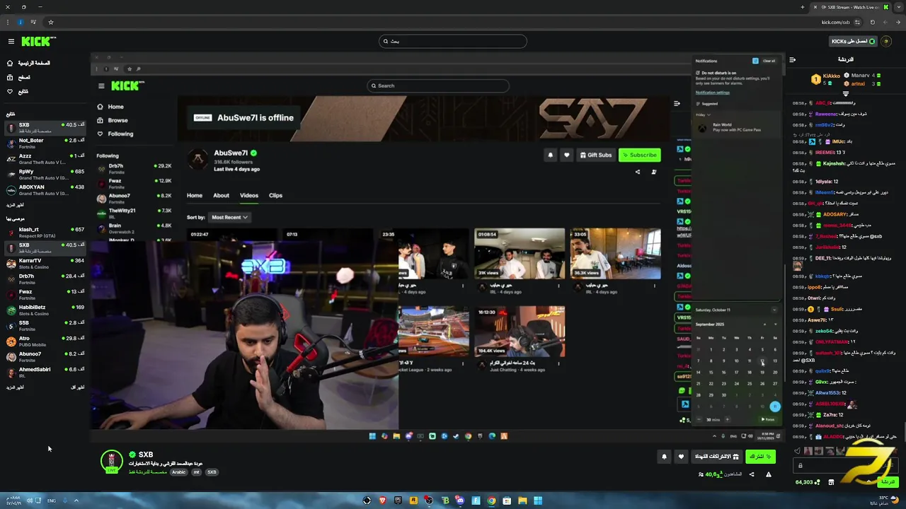Open the 33:05 video thumbnail
The image size is (906, 509).
point(616,254)
